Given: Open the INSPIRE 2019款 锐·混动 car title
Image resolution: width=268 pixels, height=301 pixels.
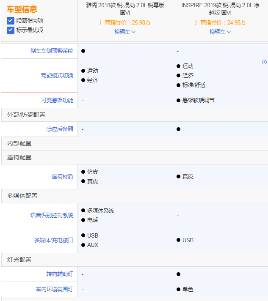Looking at the screenshot, I should (x=220, y=9).
